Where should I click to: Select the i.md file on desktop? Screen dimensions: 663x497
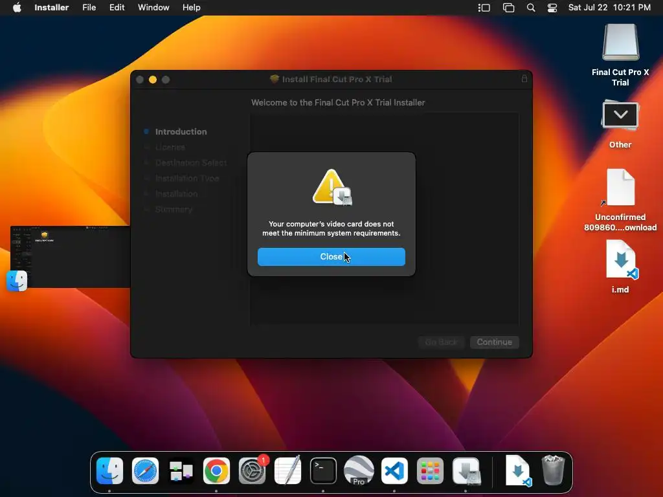pyautogui.click(x=620, y=266)
